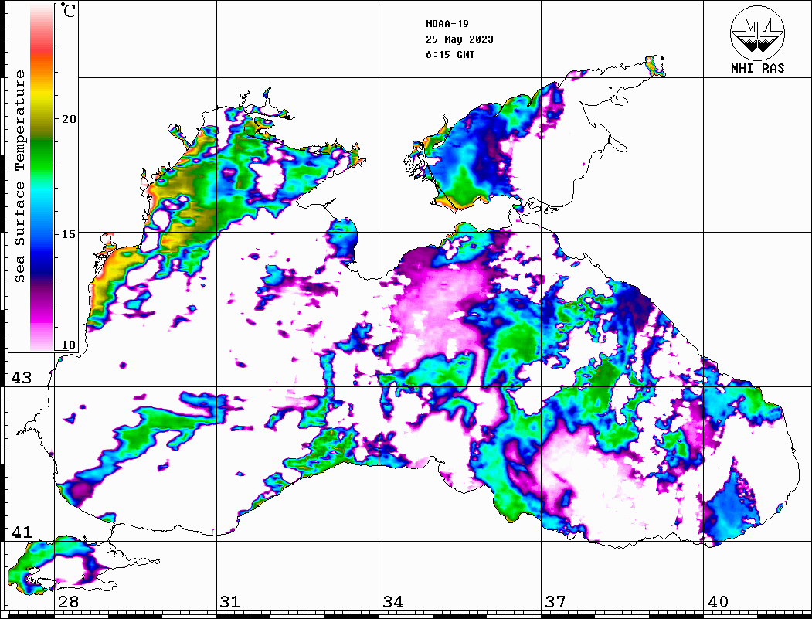Click the '25 May 2023' date text
The height and width of the screenshot is (619, 812).
[460, 39]
